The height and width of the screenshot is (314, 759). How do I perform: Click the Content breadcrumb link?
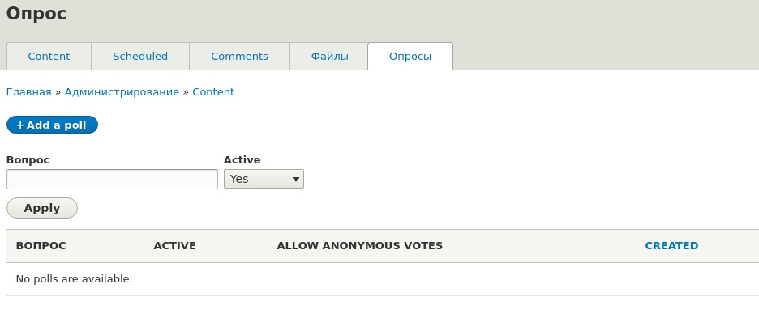(213, 91)
